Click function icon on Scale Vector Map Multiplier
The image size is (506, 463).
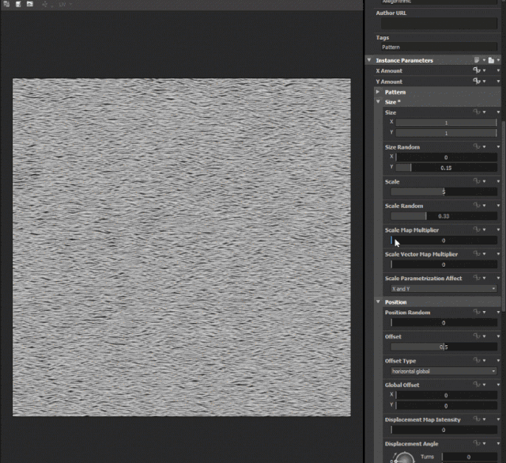476,253
